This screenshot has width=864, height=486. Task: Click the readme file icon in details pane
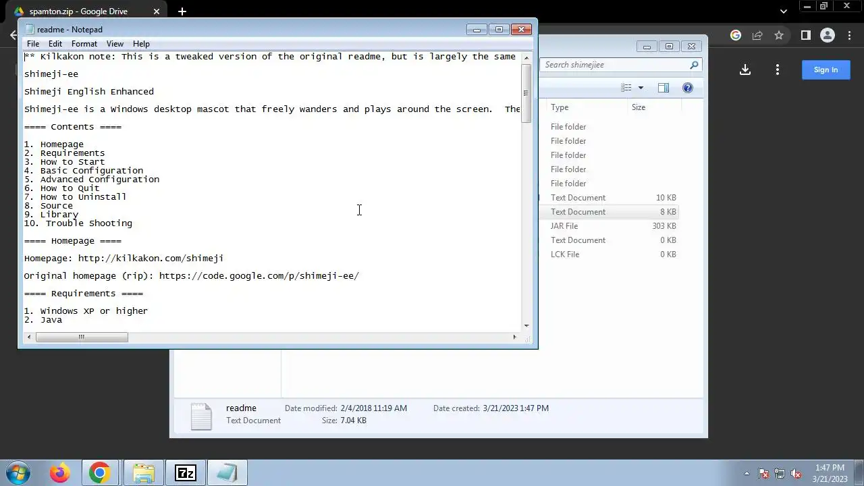coord(201,416)
